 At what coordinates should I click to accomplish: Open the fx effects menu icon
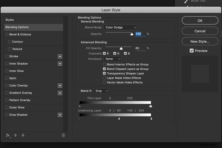8,135
